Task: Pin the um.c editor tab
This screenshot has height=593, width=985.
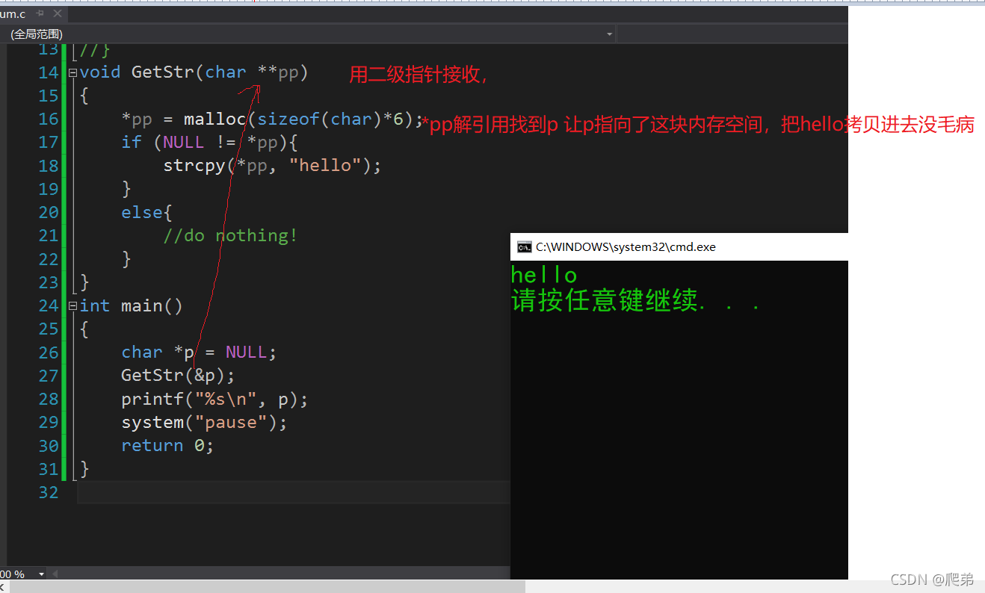Action: pos(40,13)
